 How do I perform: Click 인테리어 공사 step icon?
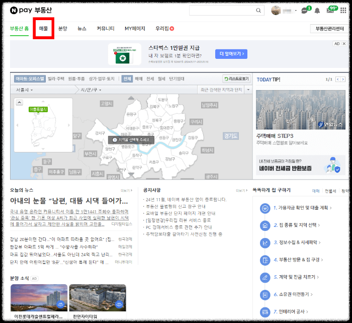click(x=265, y=312)
